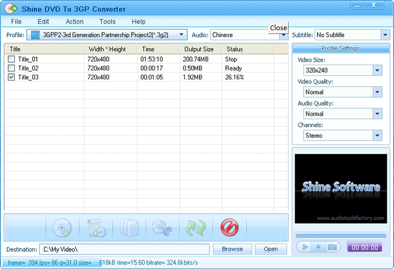
Task: Open the Video Quality dropdown
Action: (377, 92)
